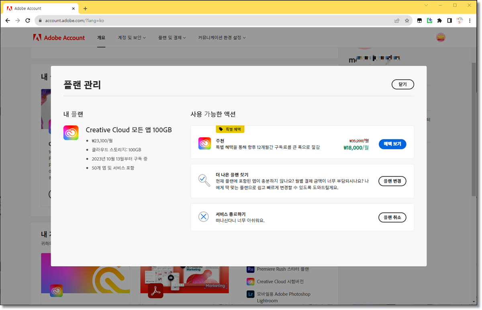Click the 사용 가능한 액션 heading text
The height and width of the screenshot is (310, 482).
[213, 114]
